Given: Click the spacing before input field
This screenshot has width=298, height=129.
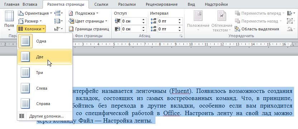Looking at the screenshot, I should tap(167, 21).
